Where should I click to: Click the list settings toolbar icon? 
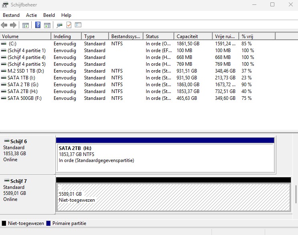[x=78, y=25]
